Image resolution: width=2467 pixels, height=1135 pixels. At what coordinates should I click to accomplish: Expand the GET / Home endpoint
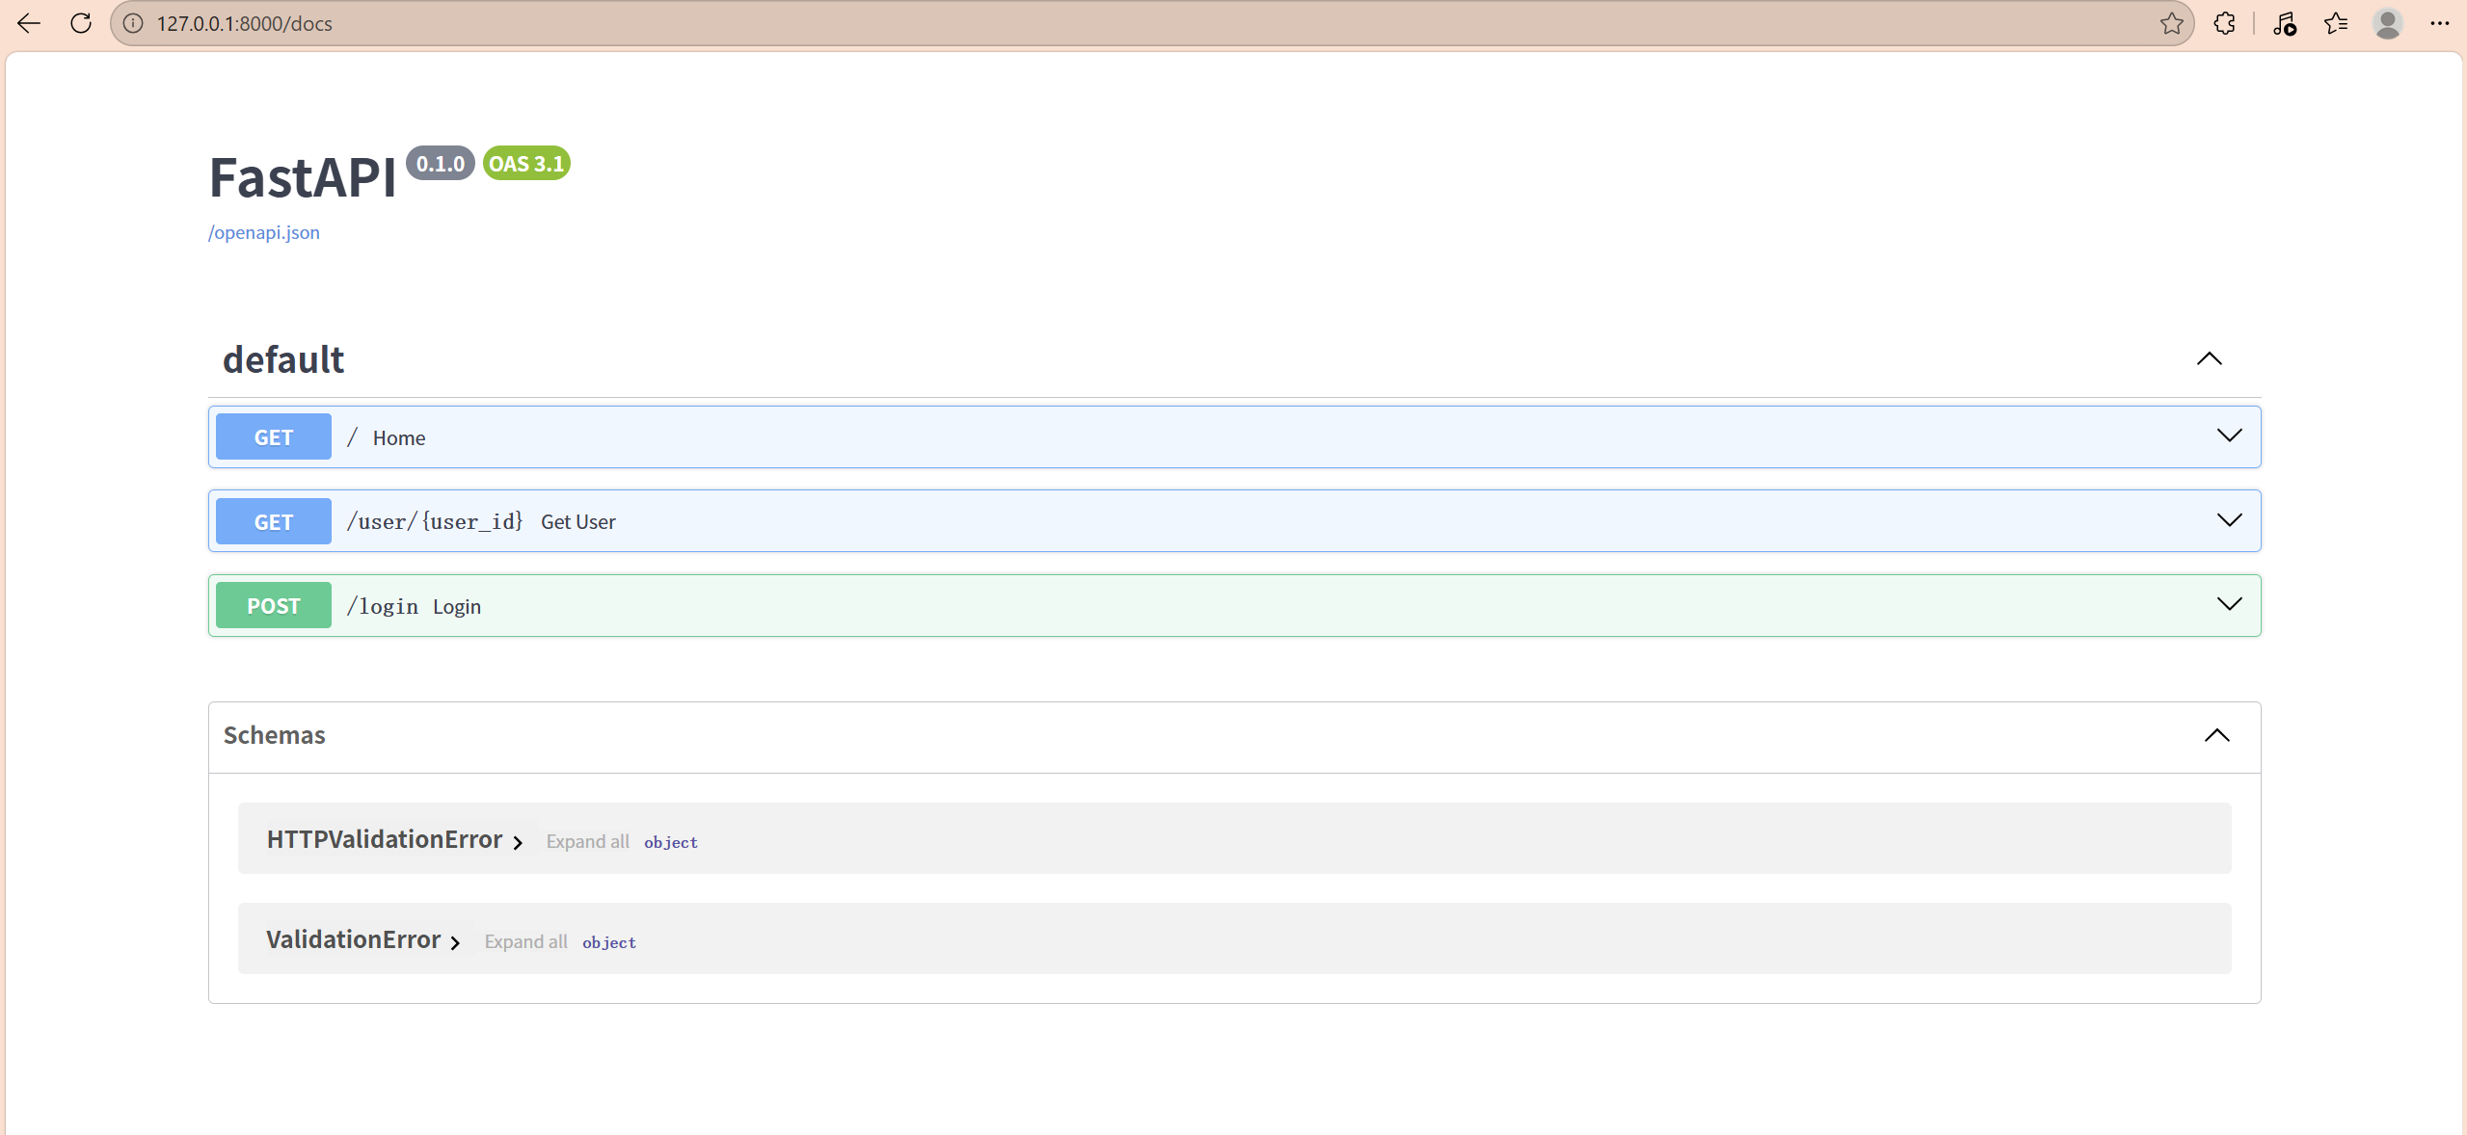(2229, 436)
